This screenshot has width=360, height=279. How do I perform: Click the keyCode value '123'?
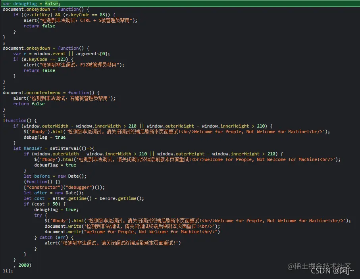click(62, 59)
